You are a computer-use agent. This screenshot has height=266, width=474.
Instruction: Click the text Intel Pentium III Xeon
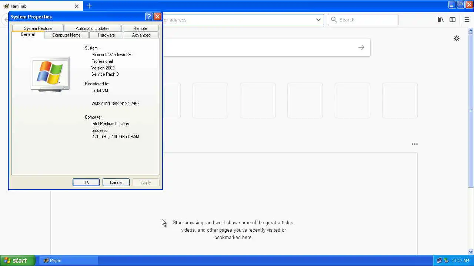(110, 124)
